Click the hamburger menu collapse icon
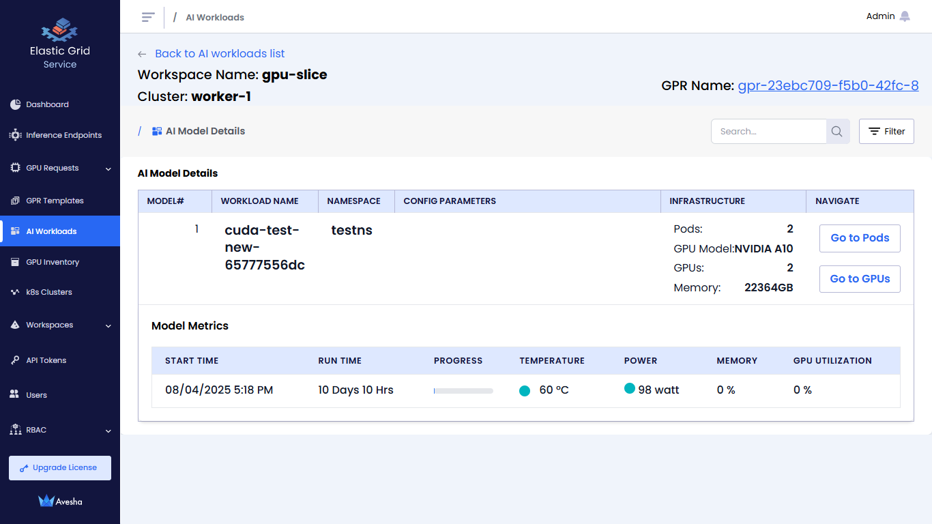The width and height of the screenshot is (932, 524). [148, 17]
